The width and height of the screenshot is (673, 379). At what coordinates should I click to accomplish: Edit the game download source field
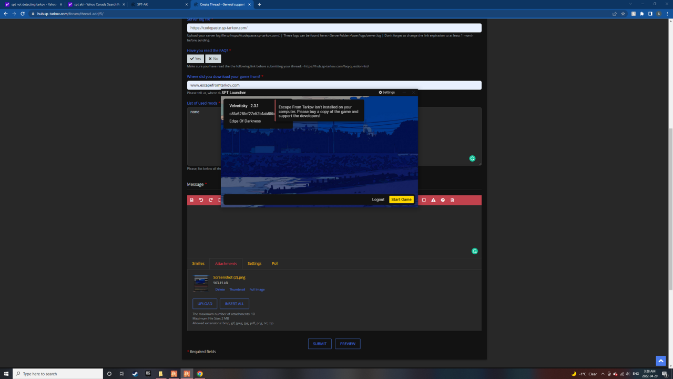[334, 85]
